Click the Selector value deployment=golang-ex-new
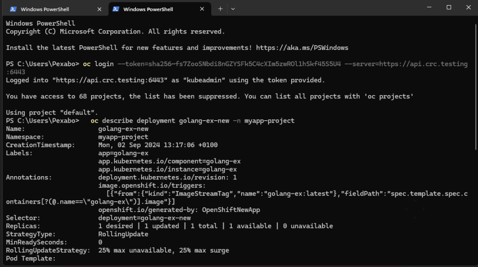 (144, 218)
